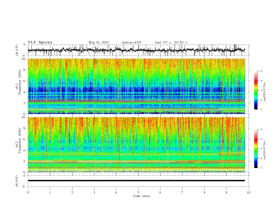Click the time axis tick label "5"
The width and height of the screenshot is (280, 216).
138,192
